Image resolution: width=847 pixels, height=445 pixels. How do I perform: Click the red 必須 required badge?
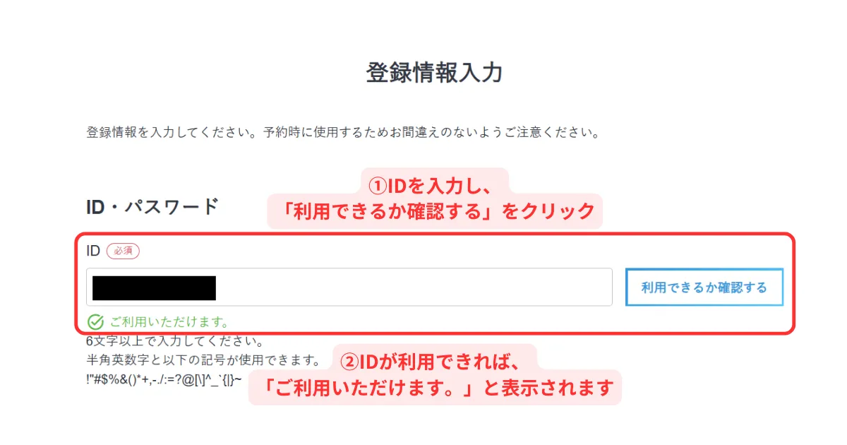[124, 250]
